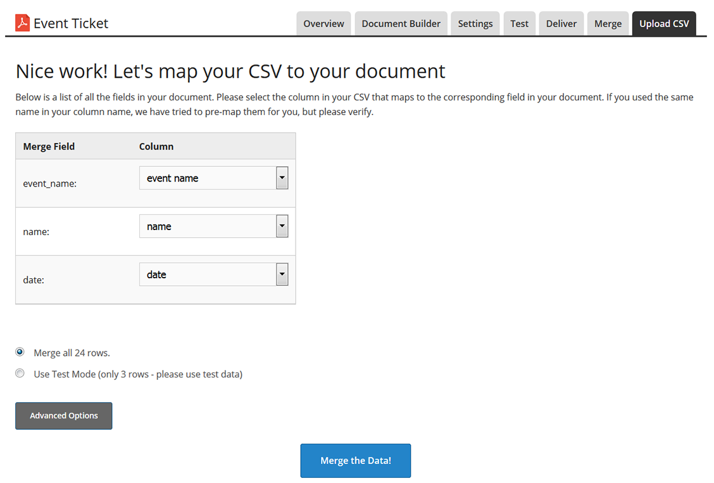Go to the Settings tab
This screenshot has width=714, height=483.
coord(475,23)
